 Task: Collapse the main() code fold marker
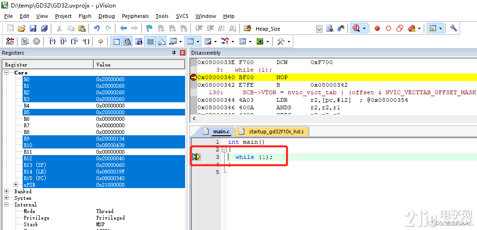pyautogui.click(x=225, y=149)
